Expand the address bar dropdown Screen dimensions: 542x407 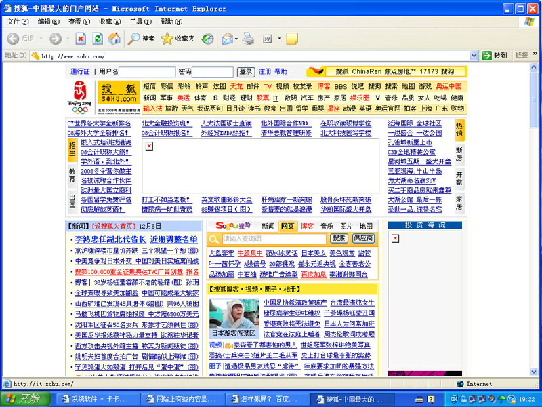(x=474, y=56)
